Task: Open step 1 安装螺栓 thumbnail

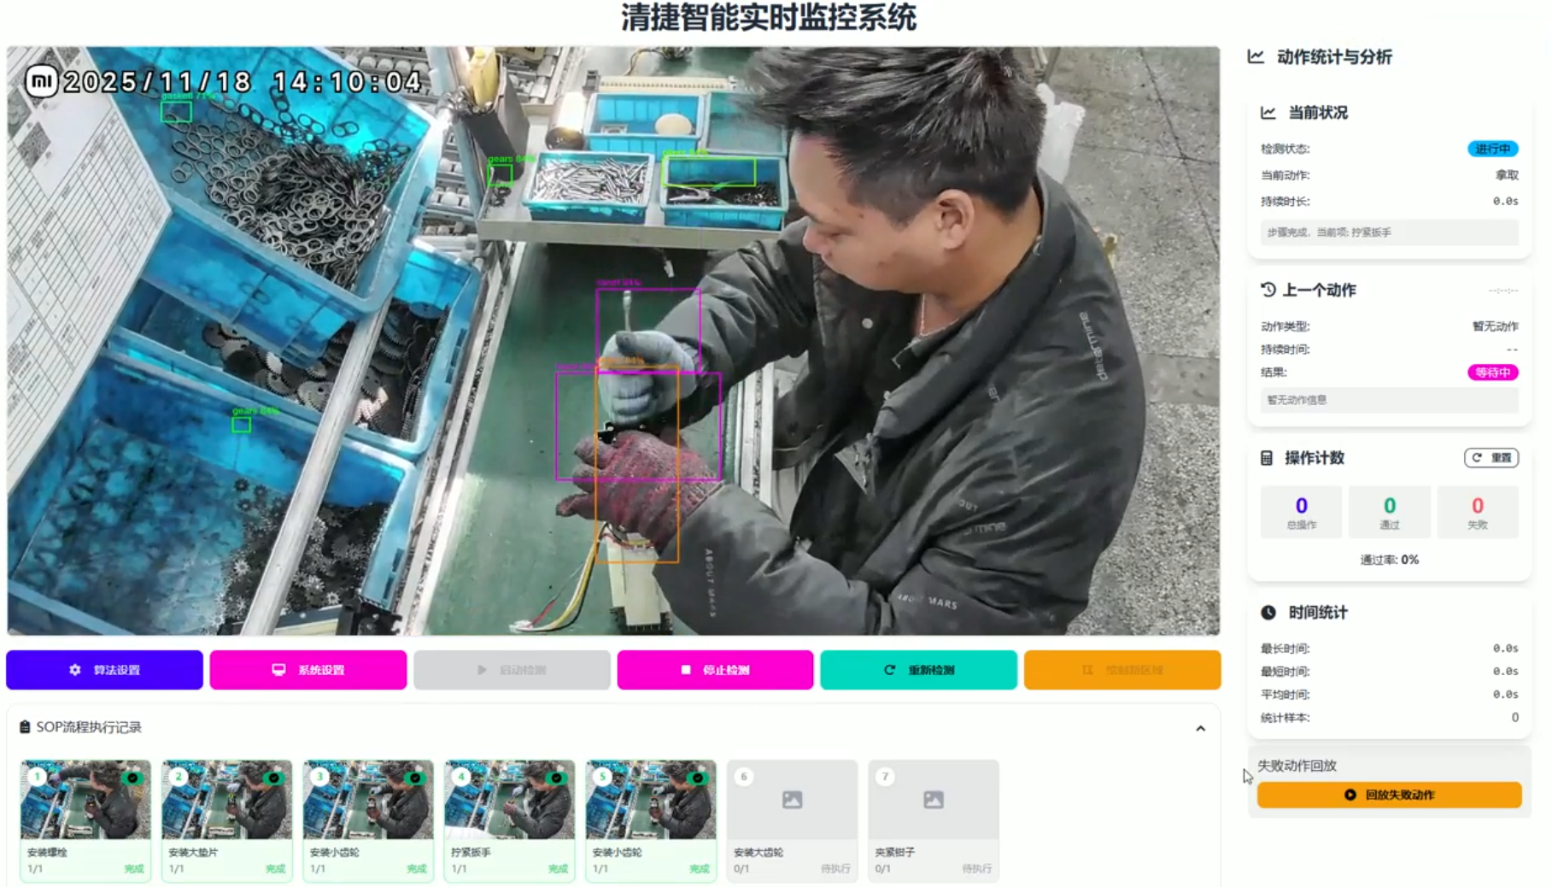Action: [x=85, y=800]
